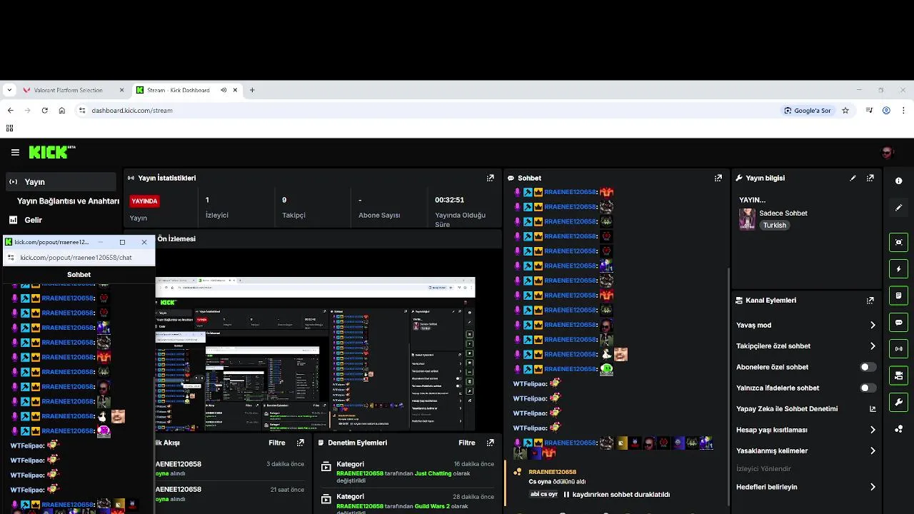This screenshot has height=514, width=914.
Task: Click the Turkish language tag
Action: 774,226
